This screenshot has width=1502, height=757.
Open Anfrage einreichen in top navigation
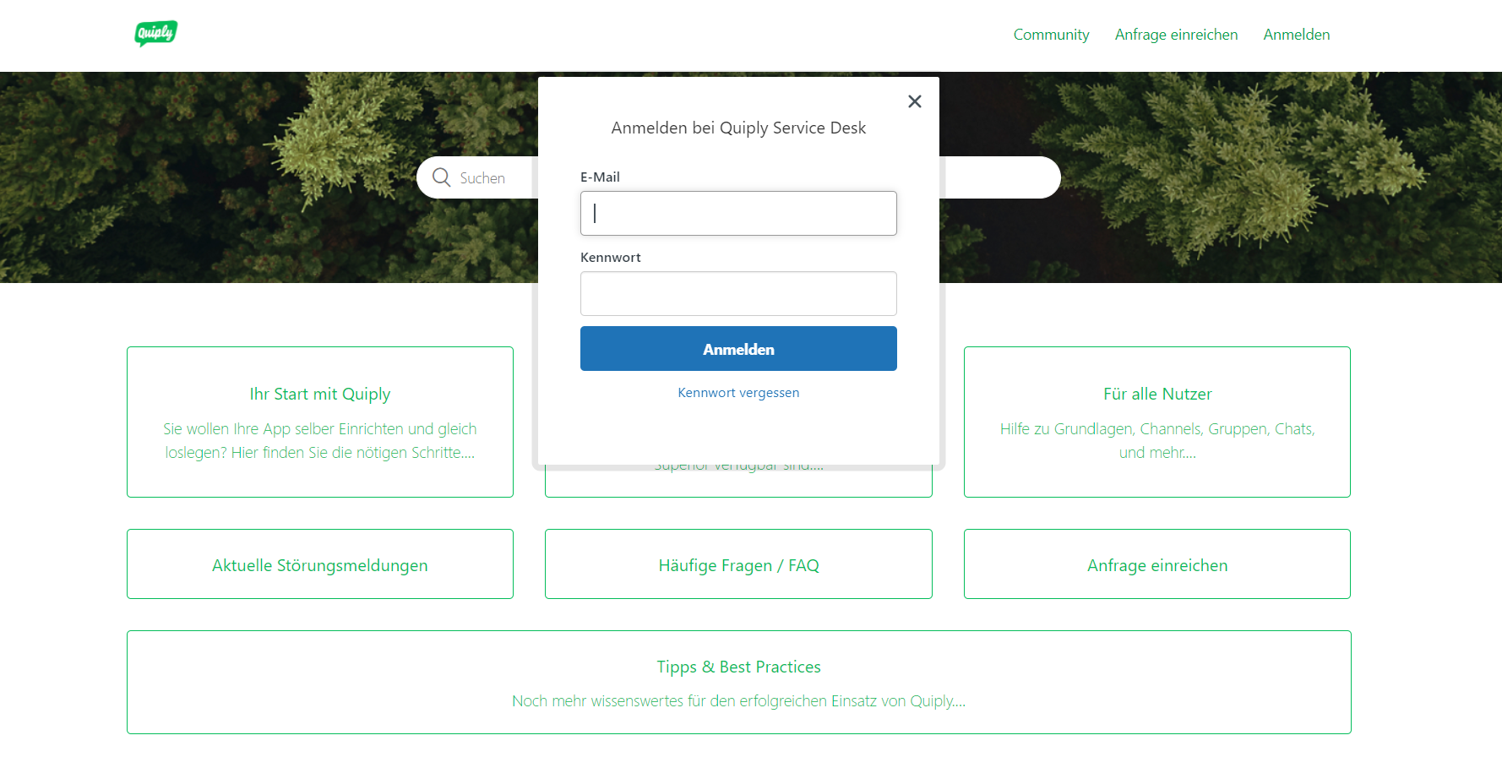[x=1176, y=35]
